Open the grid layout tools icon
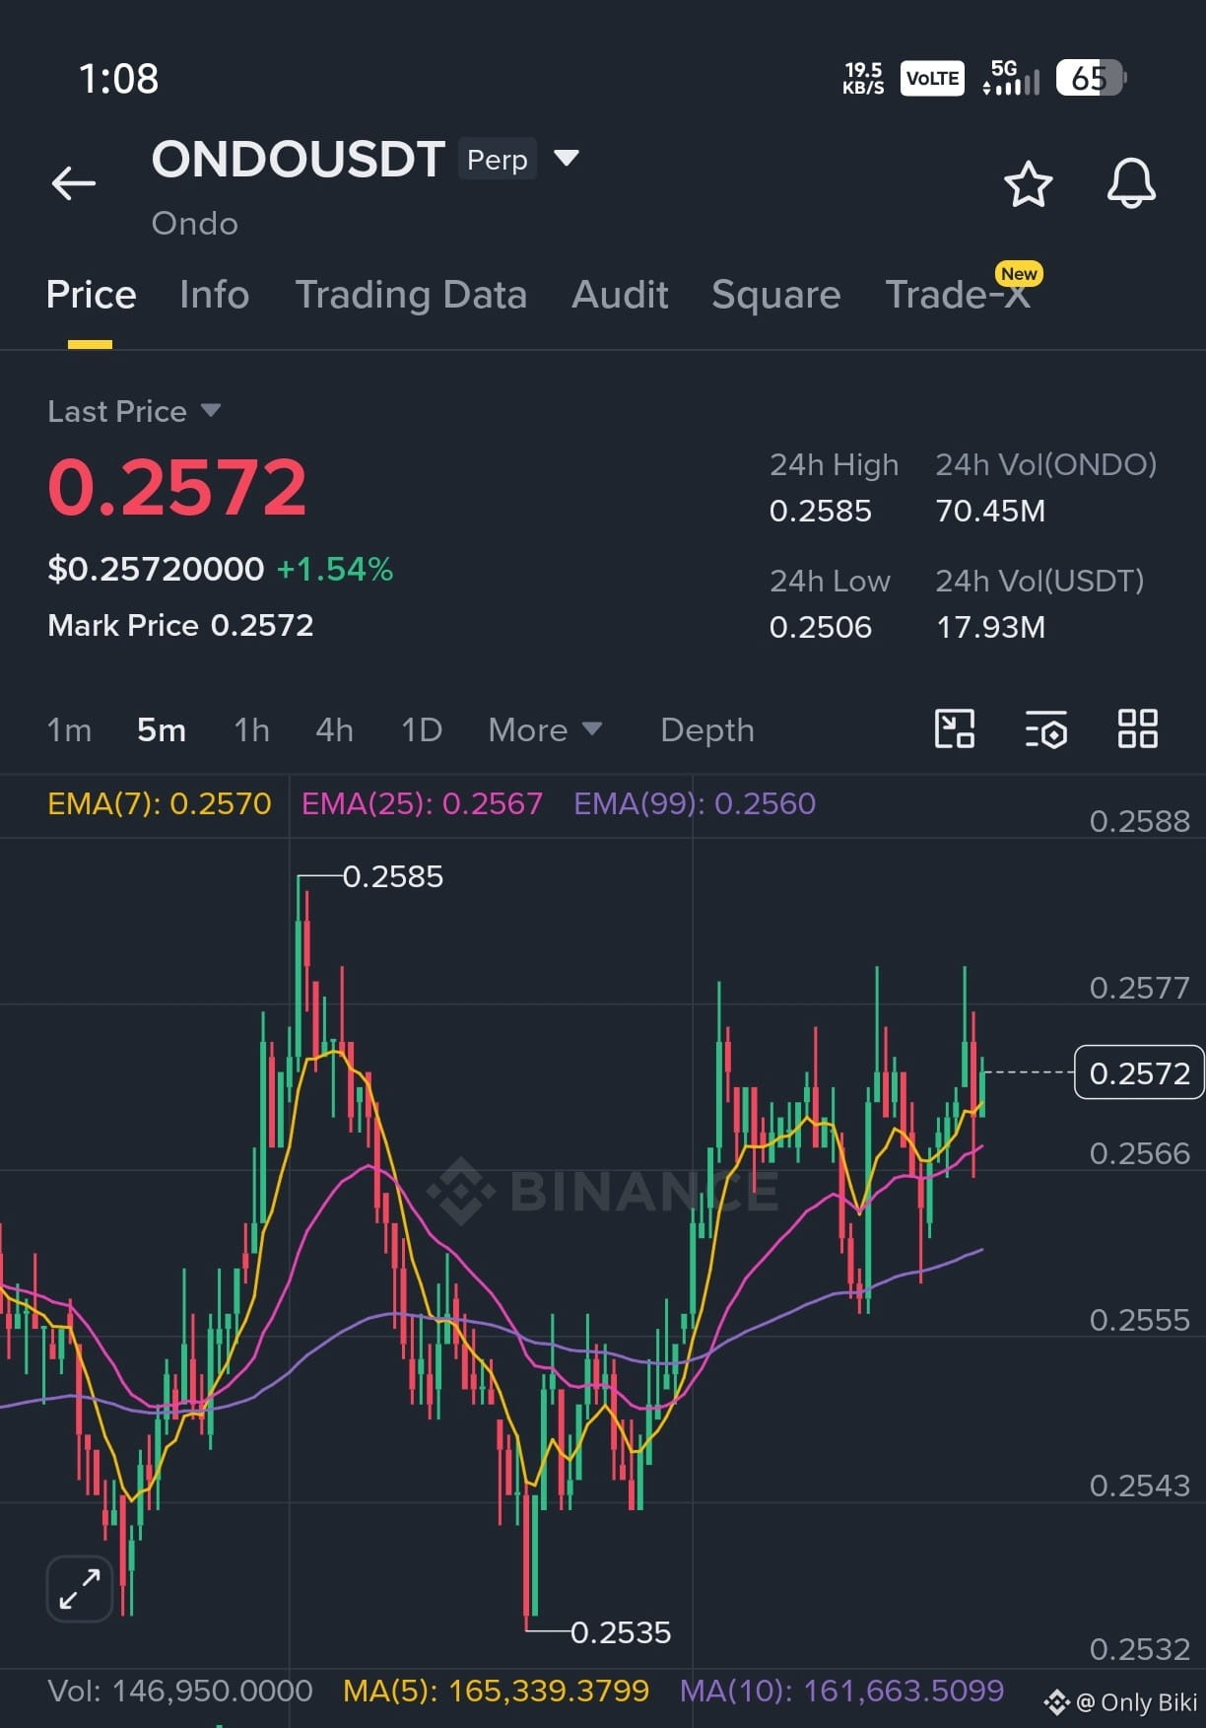The image size is (1206, 1728). tap(1137, 729)
